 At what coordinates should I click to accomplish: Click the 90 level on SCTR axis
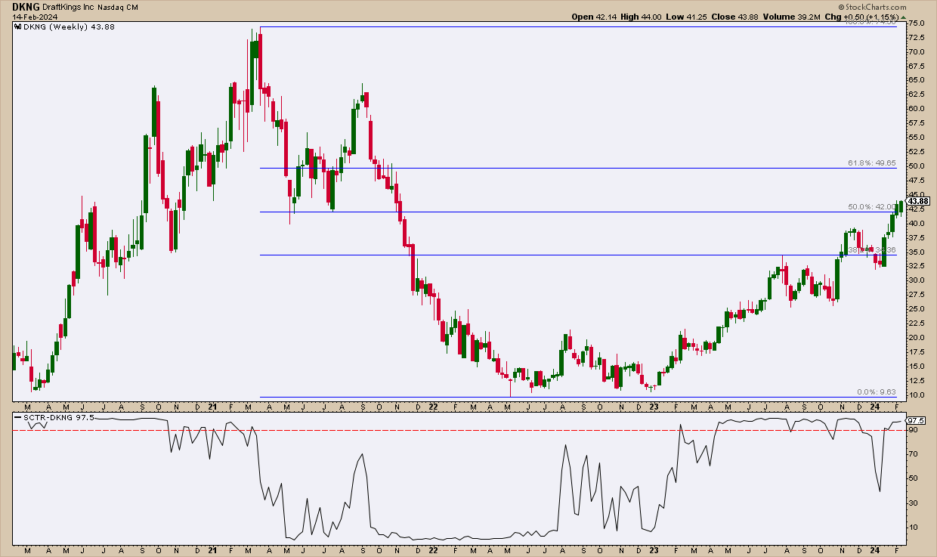[x=914, y=430]
